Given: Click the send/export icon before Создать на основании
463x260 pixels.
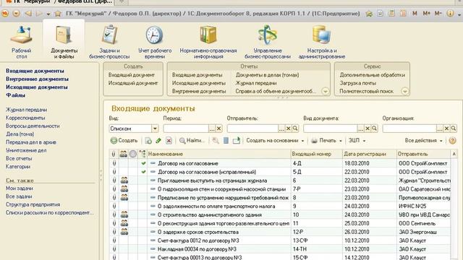Looking at the screenshot, I should (x=237, y=141).
